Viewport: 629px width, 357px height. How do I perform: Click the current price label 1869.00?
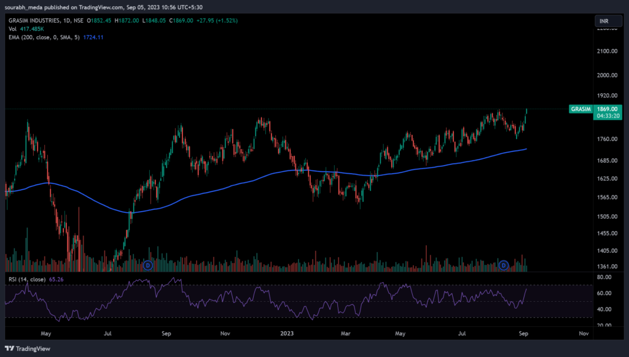(608, 109)
